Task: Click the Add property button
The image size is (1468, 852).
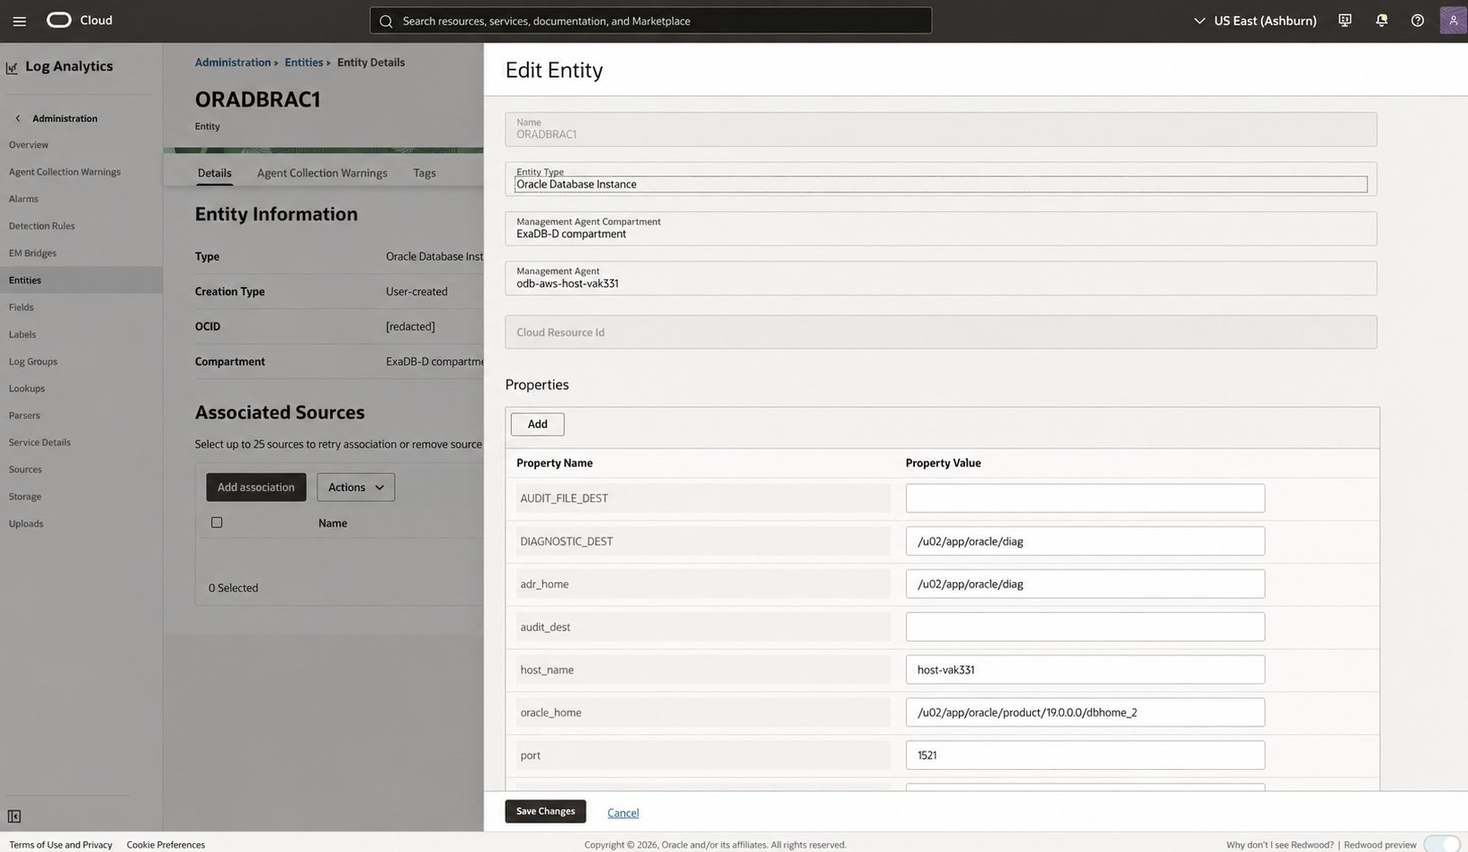Action: click(537, 424)
